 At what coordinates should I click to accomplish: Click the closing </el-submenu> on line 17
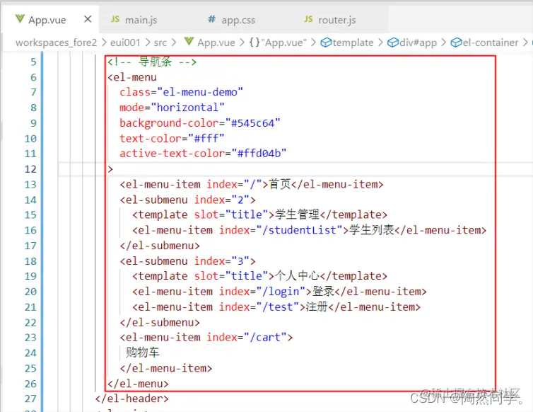(x=160, y=246)
